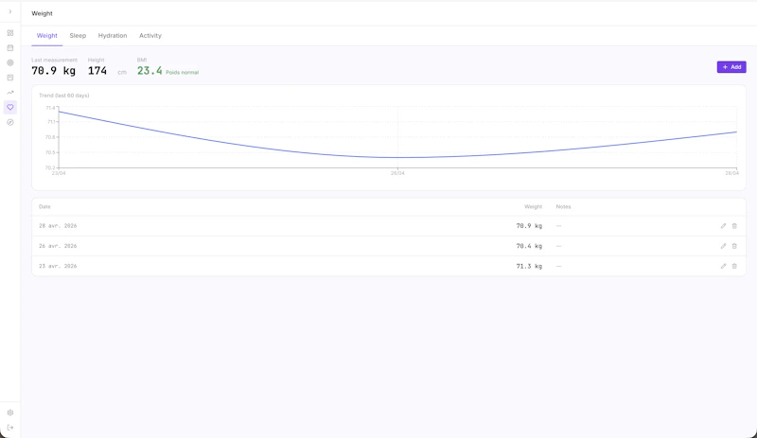Screen dimensions: 757x438
Task: Click the Date column header
Action: pos(44,206)
